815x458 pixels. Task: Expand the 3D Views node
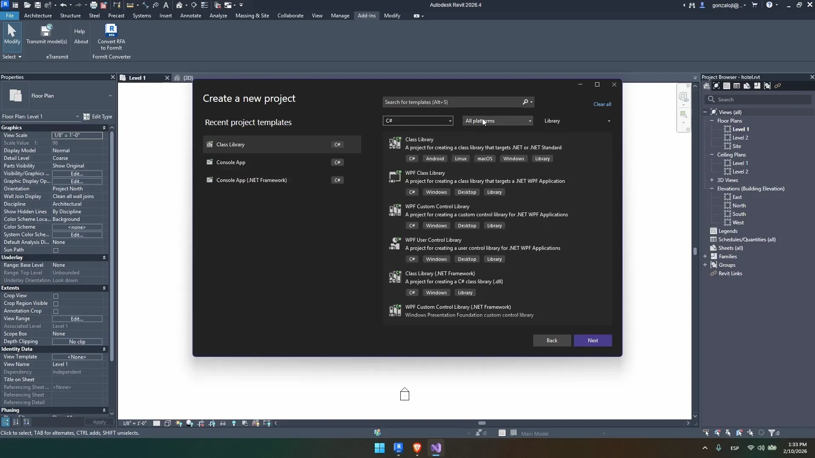[712, 180]
